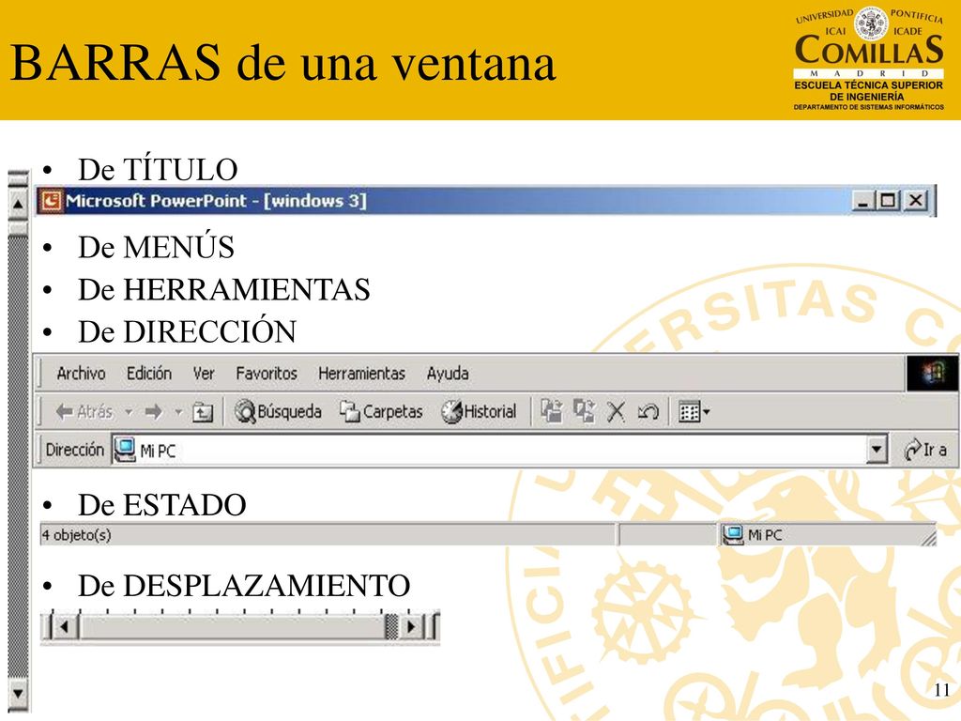Open the Carpetas folders pane
This screenshot has width=961, height=721.
(381, 411)
